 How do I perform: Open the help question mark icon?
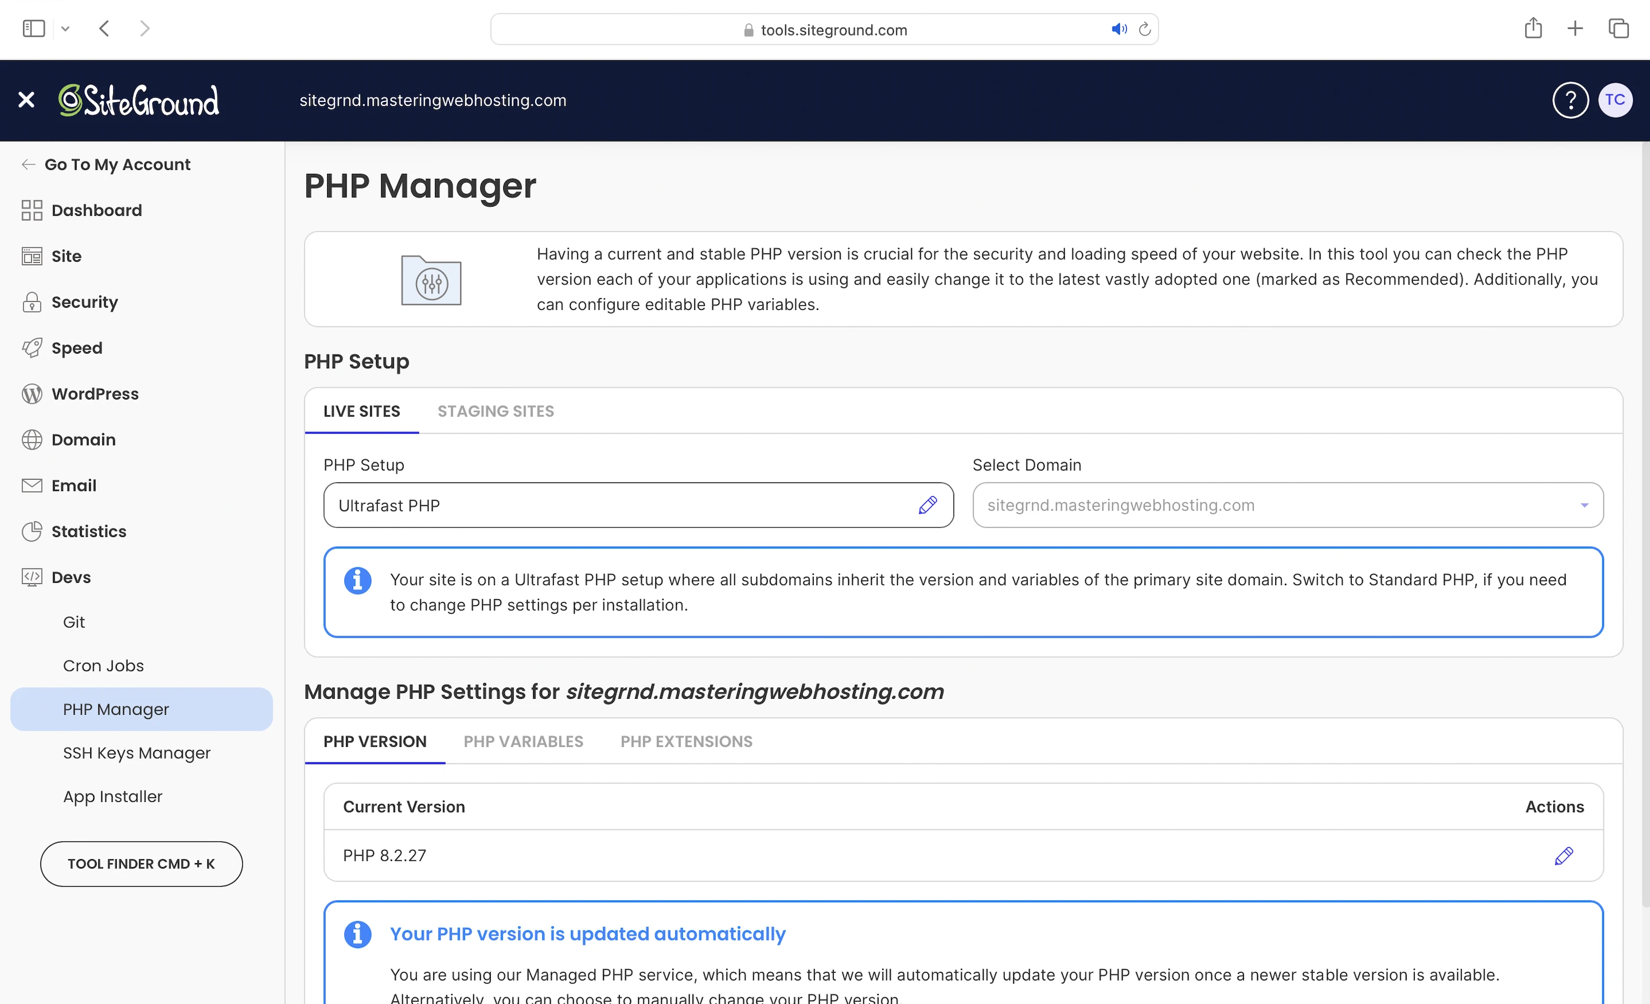(x=1570, y=100)
